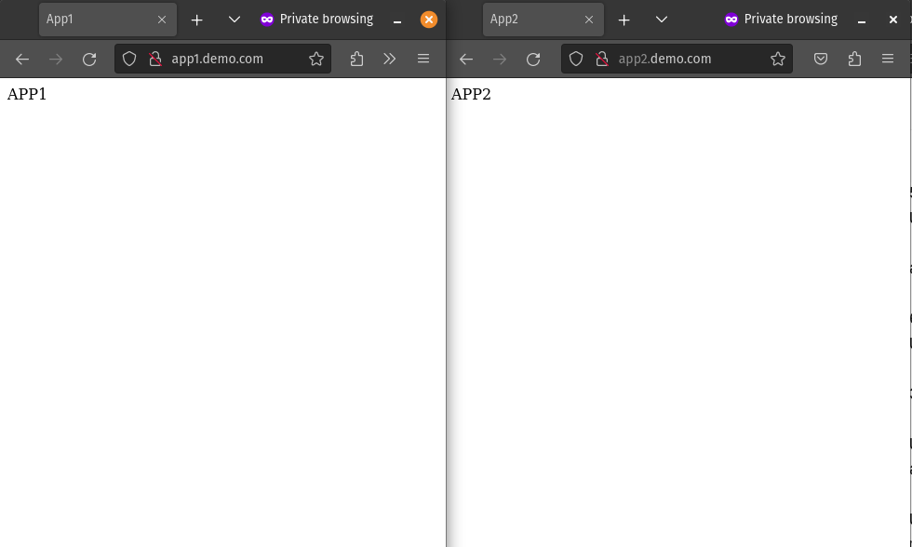Reload the app1.demo.com page
This screenshot has width=912, height=547.
tap(89, 59)
